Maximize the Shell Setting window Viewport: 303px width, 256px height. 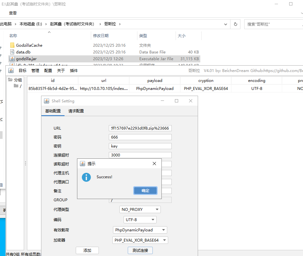click(177, 101)
